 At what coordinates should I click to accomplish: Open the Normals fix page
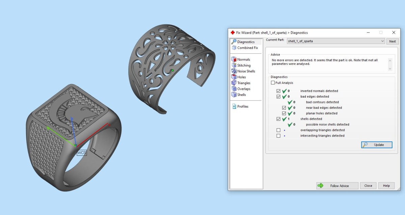[x=243, y=60]
